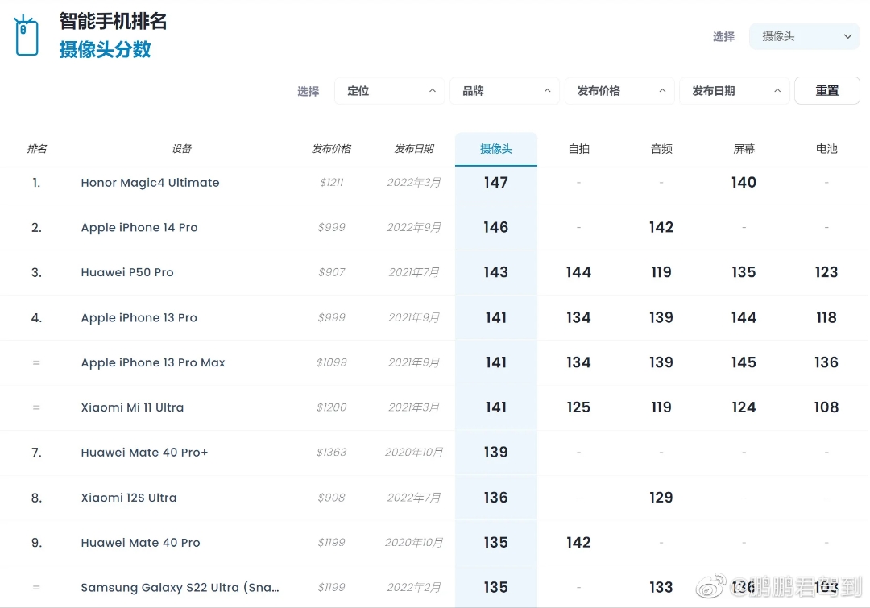870x608 pixels.
Task: Switch to the 音频 column tab
Action: click(x=661, y=149)
